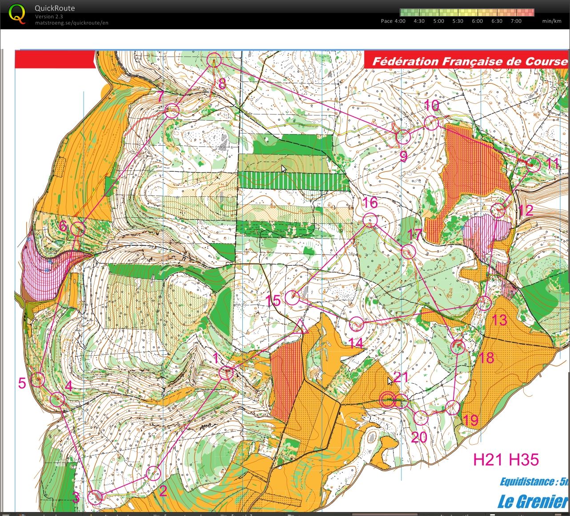Click the QuickRoute title text
The image size is (570, 516).
[55, 8]
